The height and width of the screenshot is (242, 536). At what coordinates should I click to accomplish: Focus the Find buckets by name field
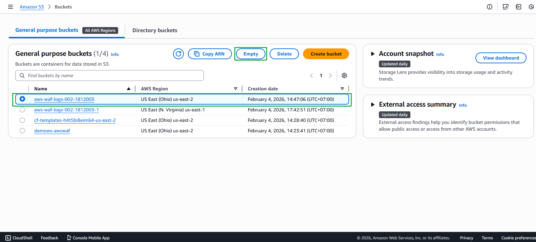pos(109,75)
